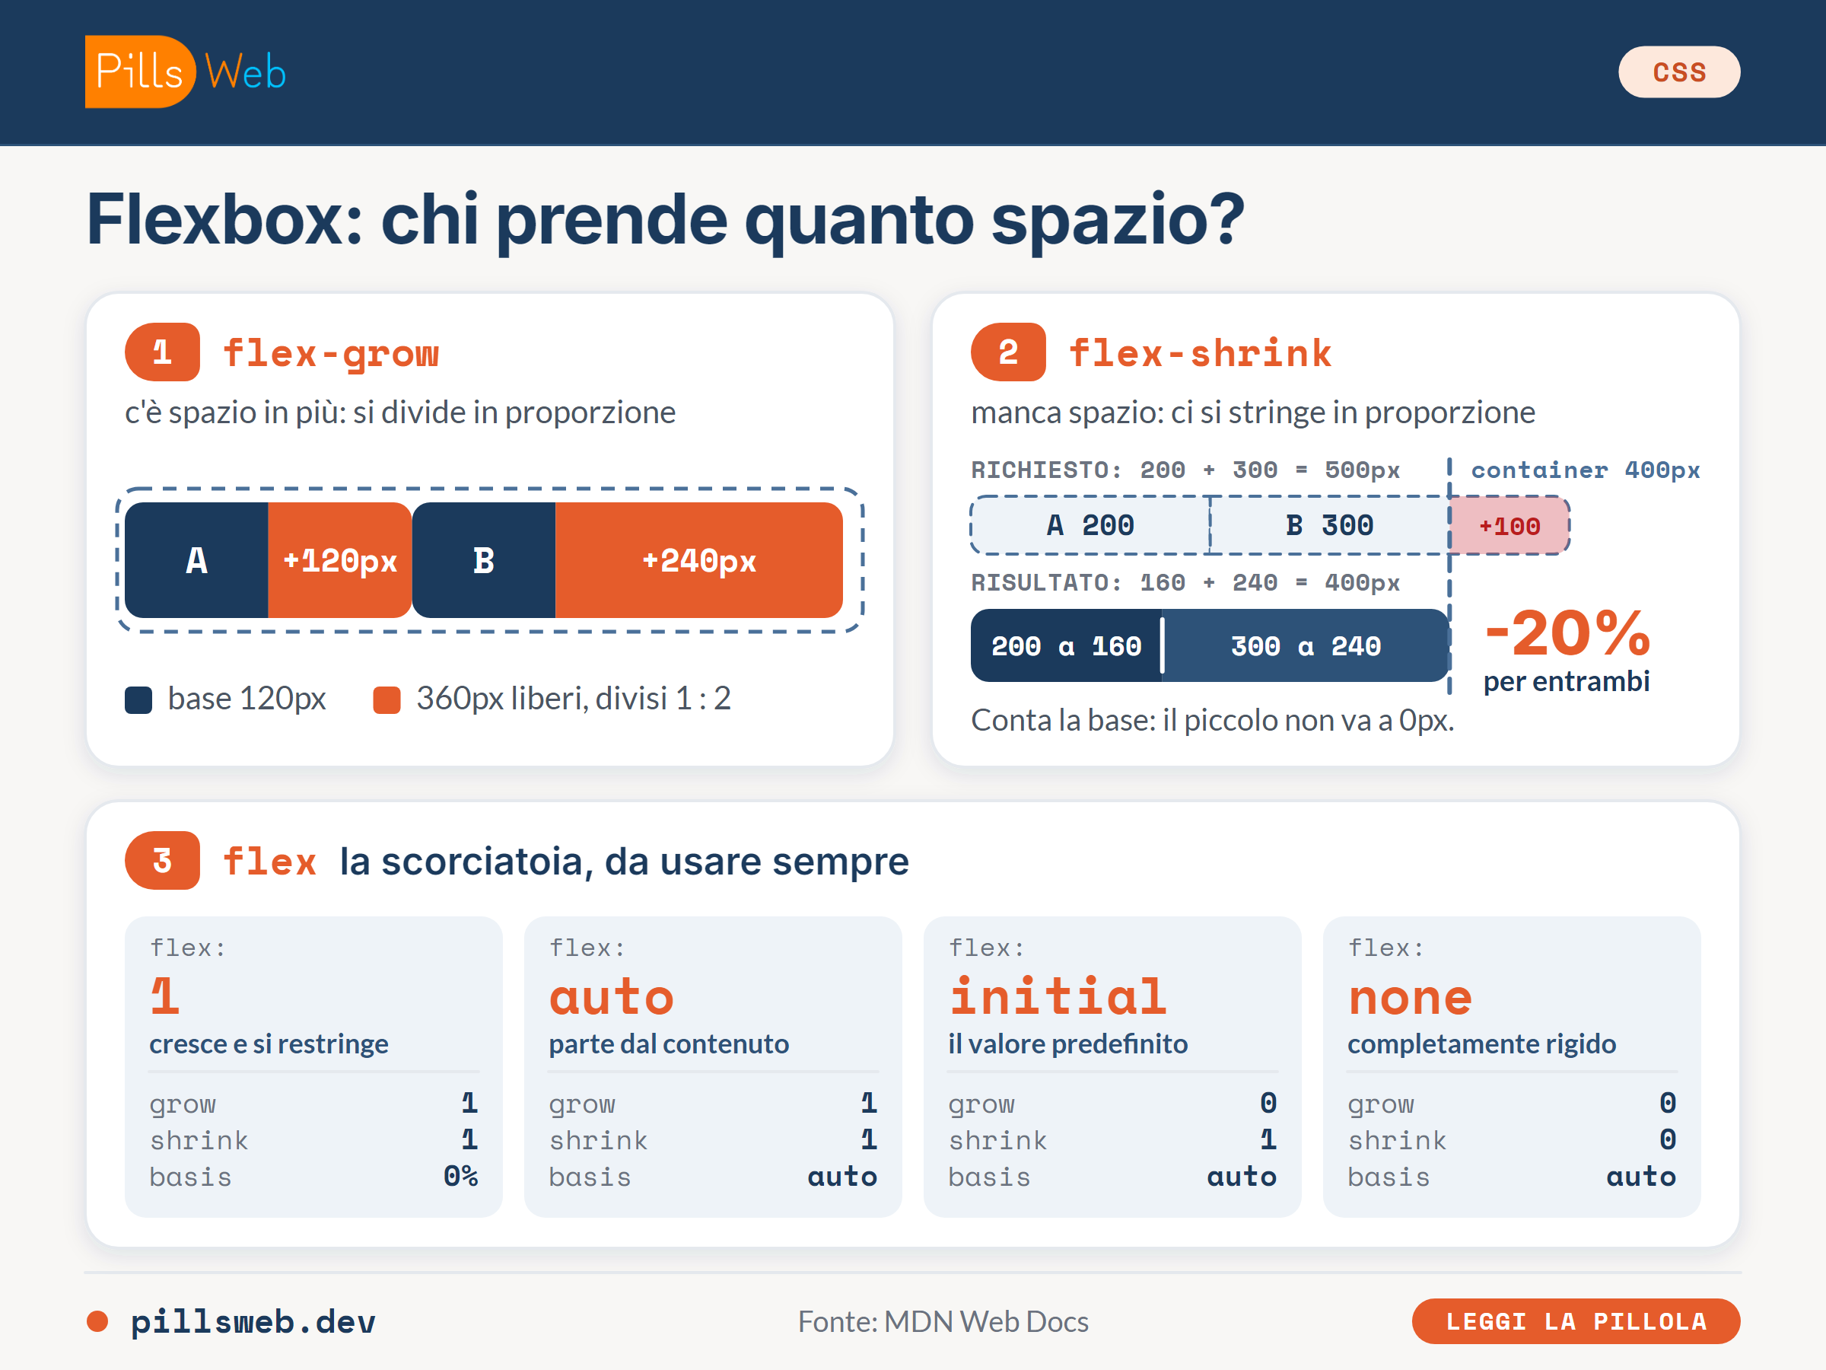
Task: Click 'completamente rigido' caption
Action: coord(1482,1045)
